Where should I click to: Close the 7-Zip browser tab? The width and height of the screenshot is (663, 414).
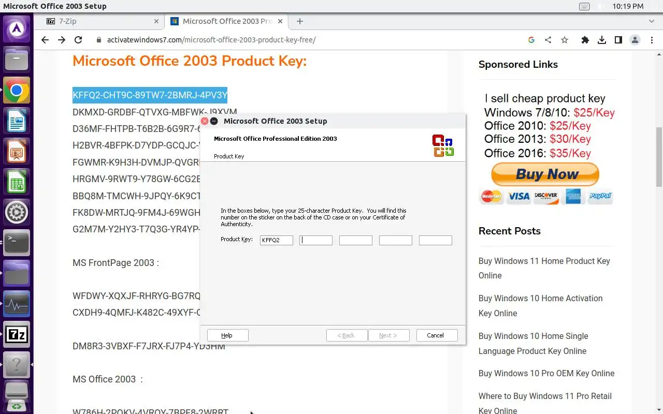pyautogui.click(x=156, y=21)
